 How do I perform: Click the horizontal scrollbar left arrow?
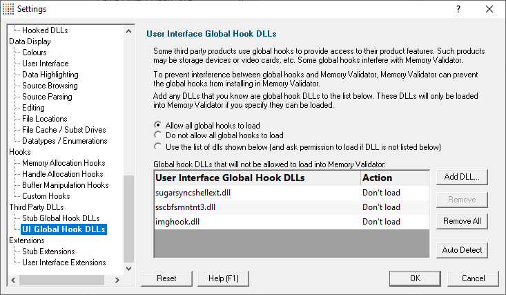[x=13, y=280]
